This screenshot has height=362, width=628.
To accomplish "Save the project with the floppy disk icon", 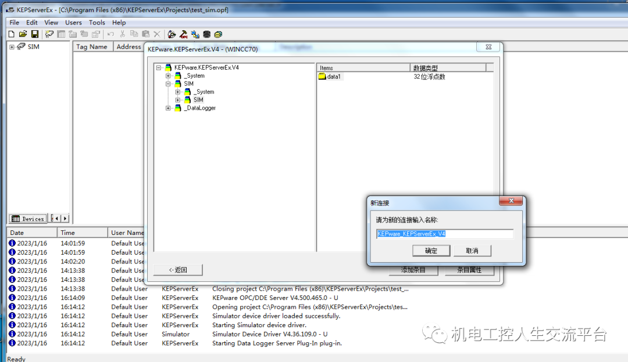I will tap(34, 34).
